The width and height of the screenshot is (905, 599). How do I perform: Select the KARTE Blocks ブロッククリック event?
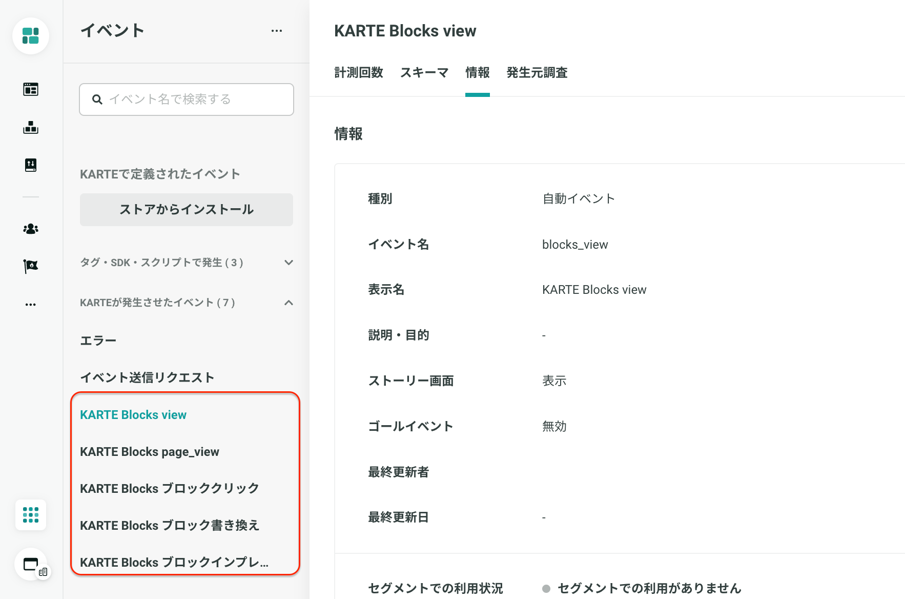(170, 488)
